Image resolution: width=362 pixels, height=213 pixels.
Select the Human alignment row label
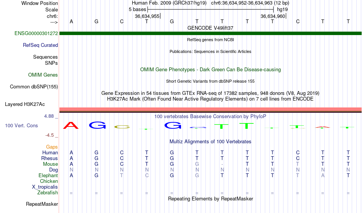point(50,152)
